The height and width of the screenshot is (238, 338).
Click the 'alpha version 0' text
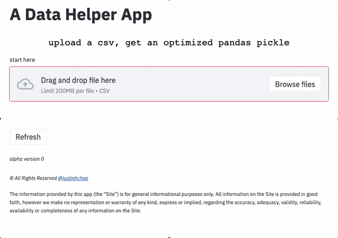[x=27, y=159]
